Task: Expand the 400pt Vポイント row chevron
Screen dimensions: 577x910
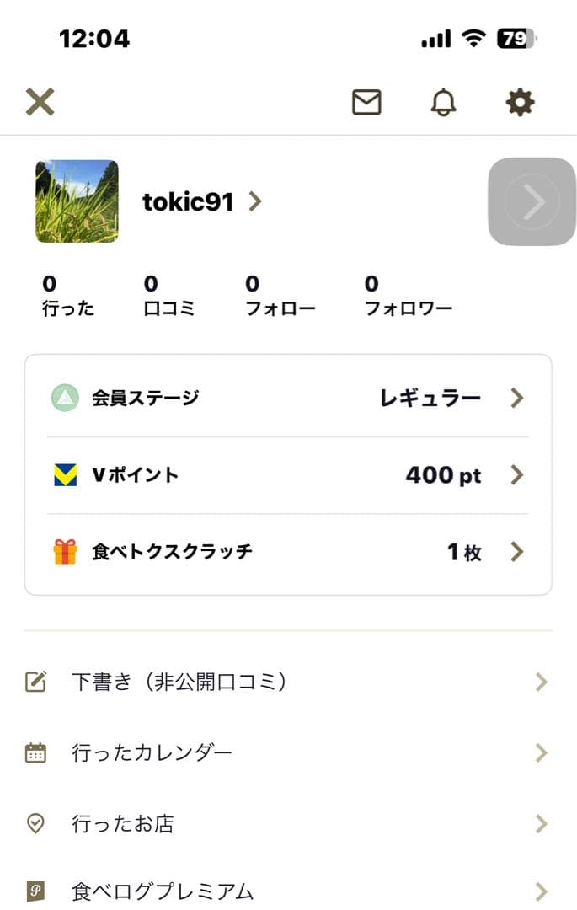Action: [x=517, y=474]
